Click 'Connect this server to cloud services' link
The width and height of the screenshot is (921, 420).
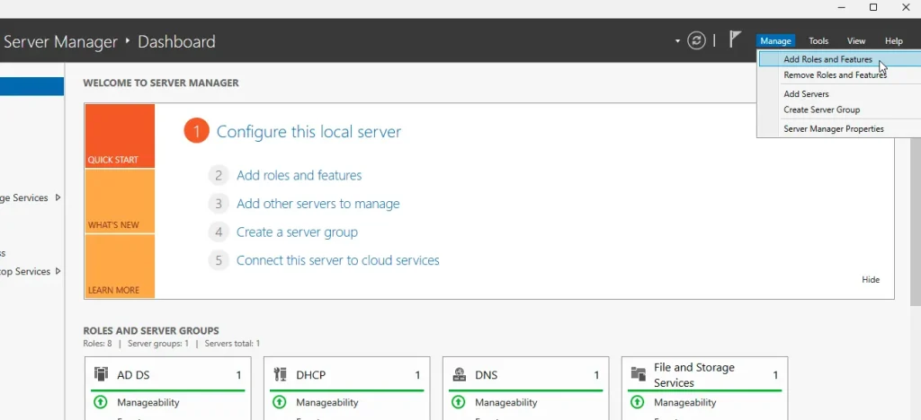coord(337,260)
